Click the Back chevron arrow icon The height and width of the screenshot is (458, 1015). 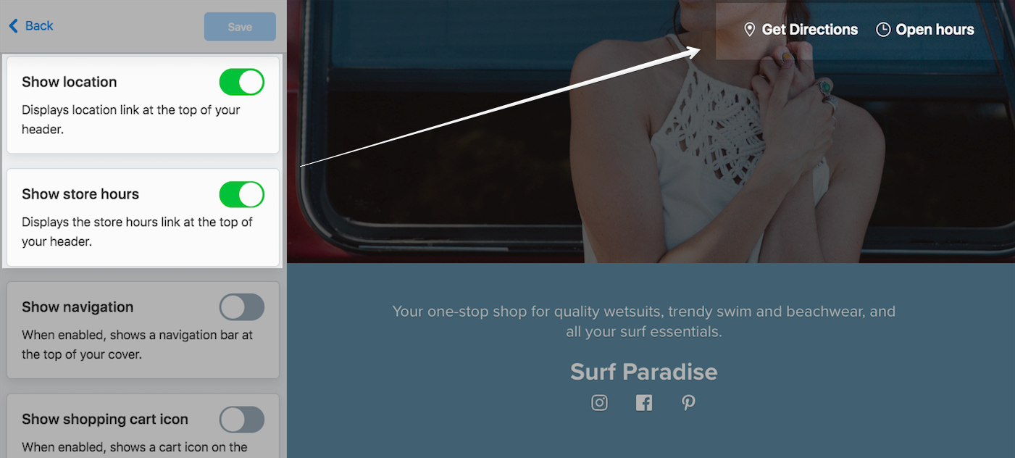click(13, 26)
